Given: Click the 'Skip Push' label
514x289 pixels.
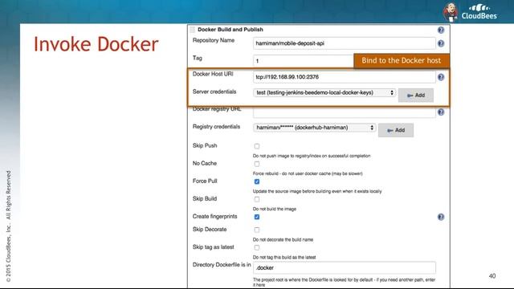Looking at the screenshot, I should point(205,145).
